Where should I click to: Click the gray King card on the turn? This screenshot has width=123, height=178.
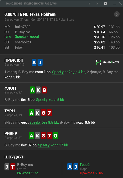click(x=37, y=113)
